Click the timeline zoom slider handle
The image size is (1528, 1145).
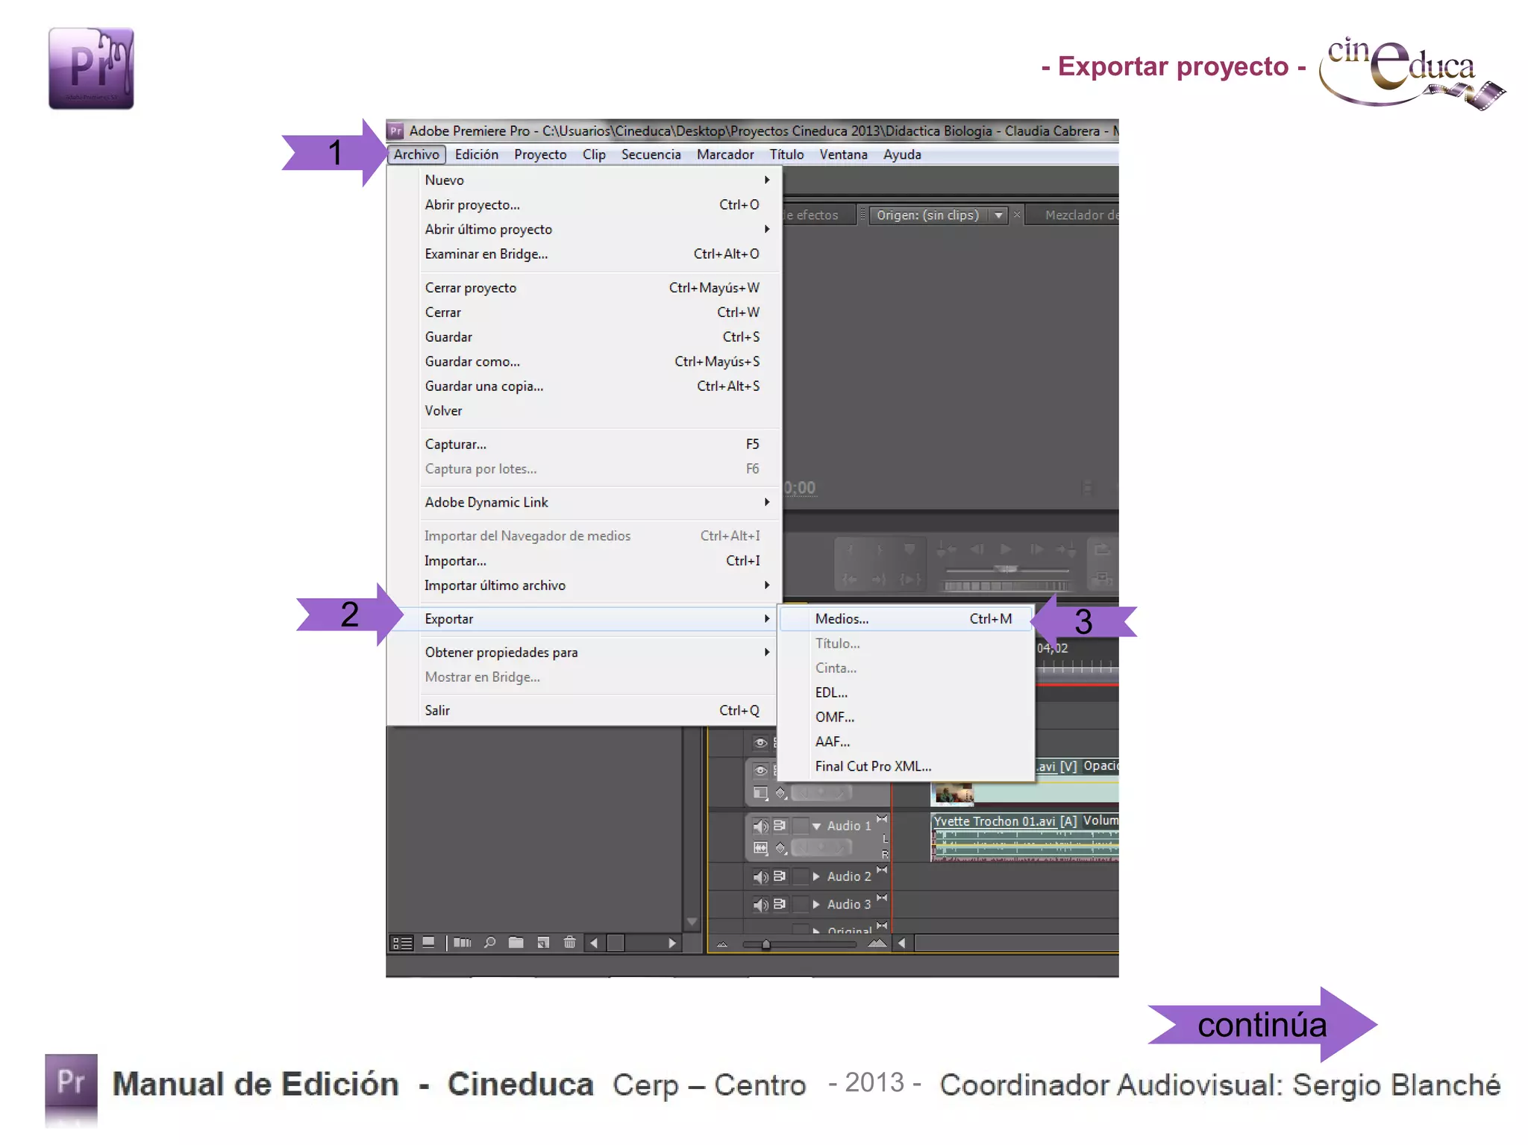click(766, 944)
